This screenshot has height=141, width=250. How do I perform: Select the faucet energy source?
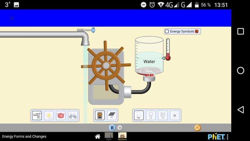[x=37, y=115]
